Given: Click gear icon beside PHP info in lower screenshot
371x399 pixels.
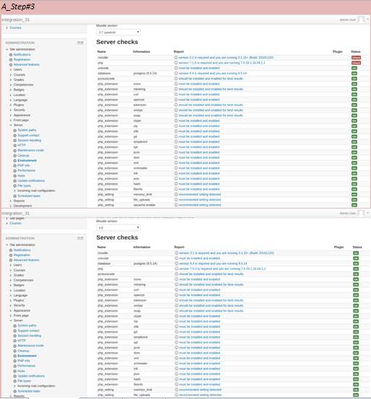Looking at the screenshot, I should click(14, 361).
